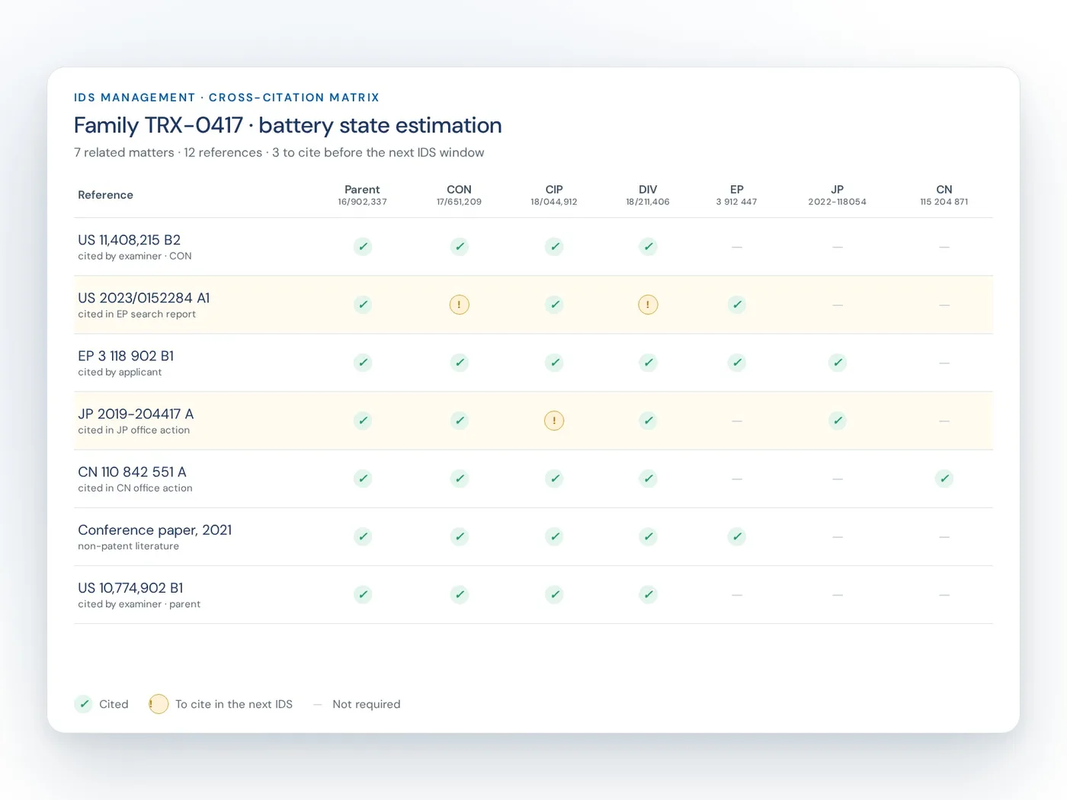Screen dimensions: 1067x800
Task: Click cited checkmark for Conference paper under EP
Action: pos(737,536)
